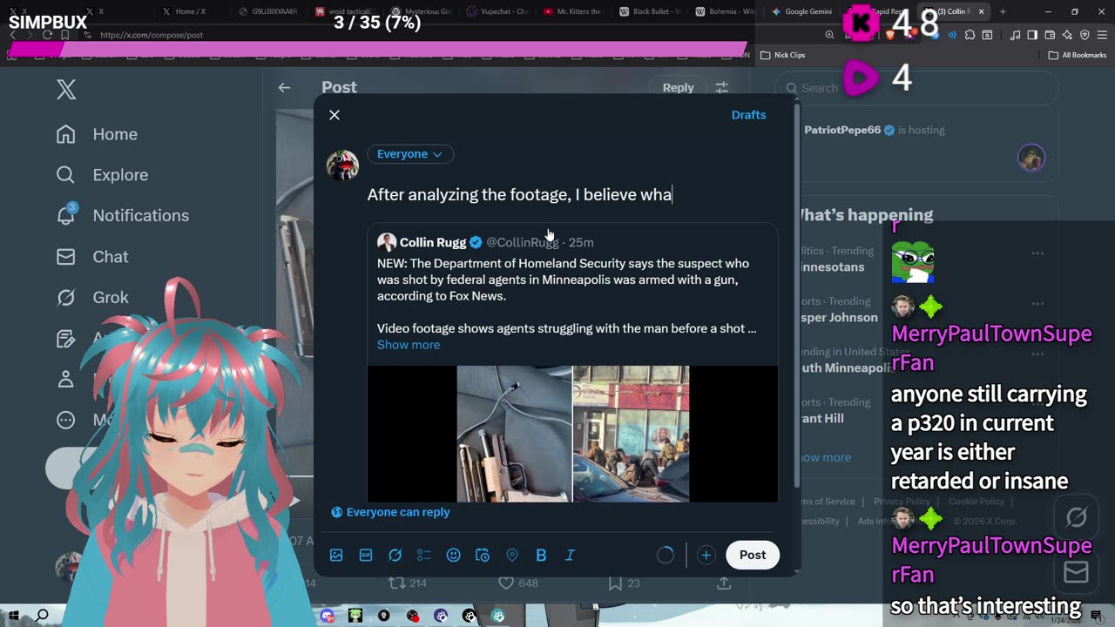Open Collin Rugg's profile name

[x=433, y=242]
